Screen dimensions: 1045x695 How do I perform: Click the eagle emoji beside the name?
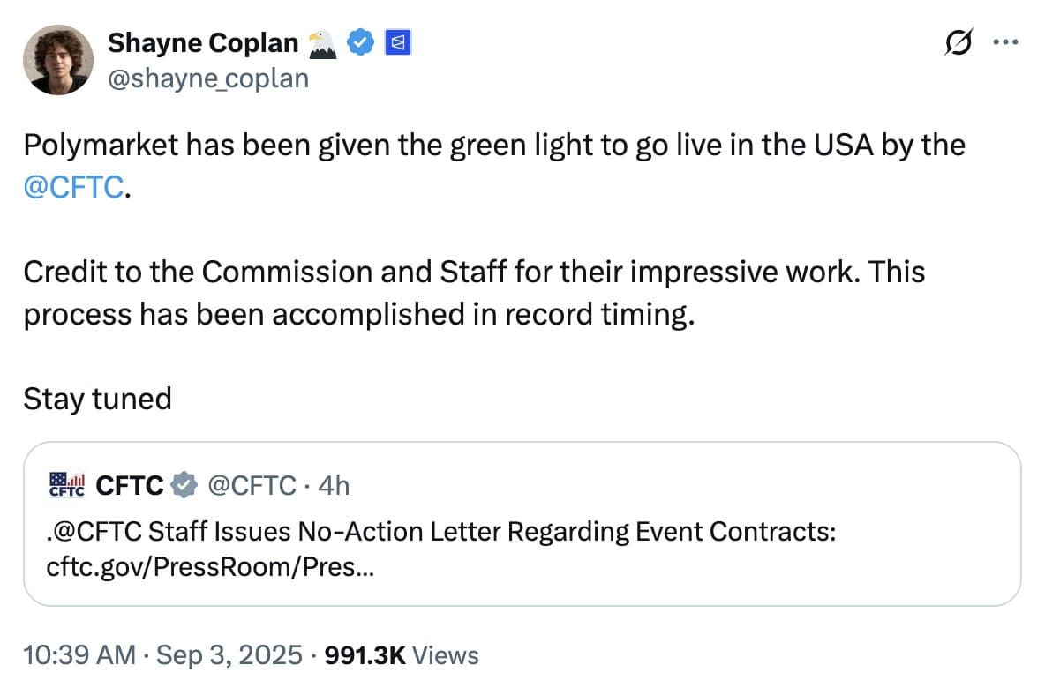(323, 41)
